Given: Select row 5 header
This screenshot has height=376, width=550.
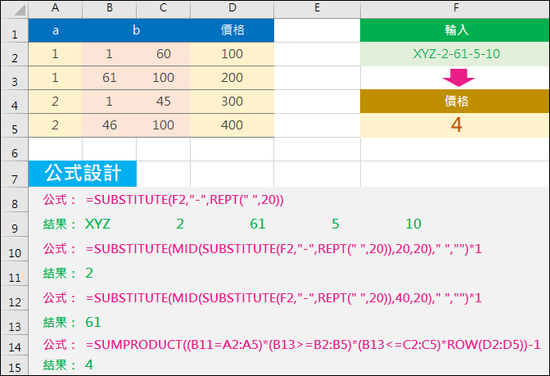Looking at the screenshot, I should [15, 125].
